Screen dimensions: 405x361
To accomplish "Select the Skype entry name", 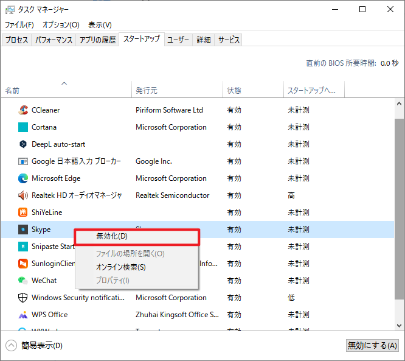I will tap(41, 230).
